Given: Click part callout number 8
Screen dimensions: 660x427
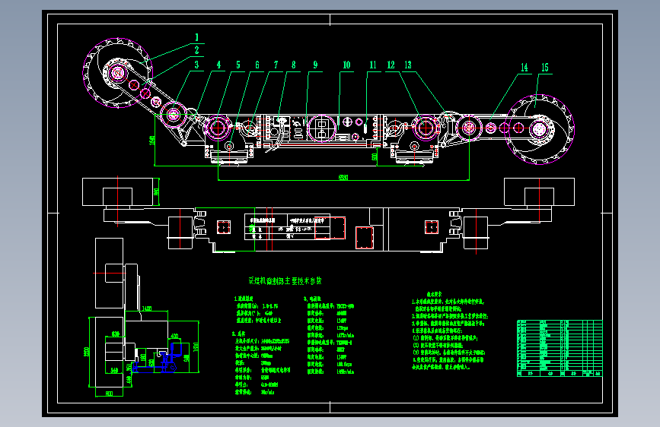Looking at the screenshot, I should pos(293,65).
